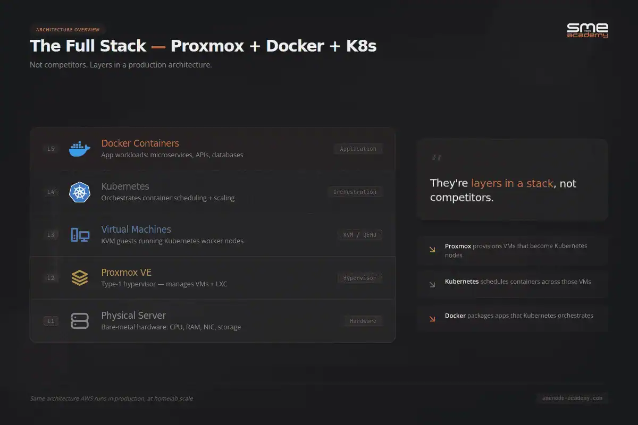Click the Hardware tag
The width and height of the screenshot is (638, 425).
pyautogui.click(x=363, y=321)
